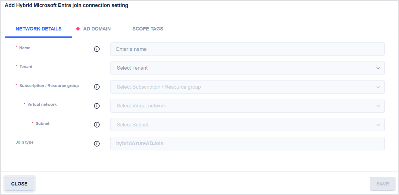Click the dialog title about Entra join
Image resolution: width=399 pixels, height=195 pixels.
(x=67, y=5)
